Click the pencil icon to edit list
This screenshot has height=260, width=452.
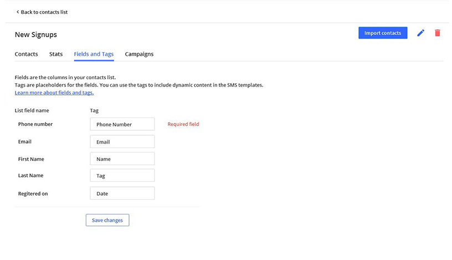click(420, 33)
